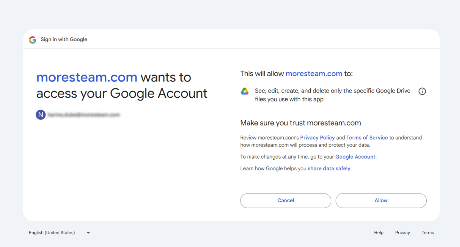Open moresteam.com's Privacy Policy link
This screenshot has height=247, width=460.
pos(317,138)
